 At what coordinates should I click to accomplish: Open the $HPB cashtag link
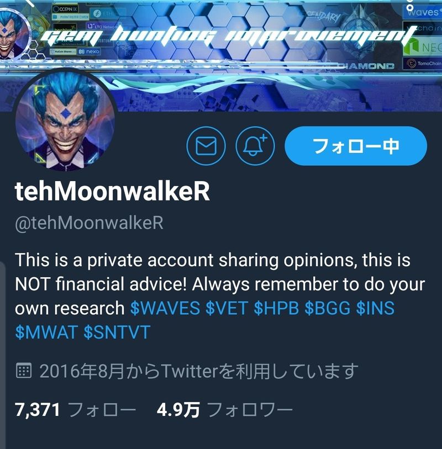coord(276,308)
